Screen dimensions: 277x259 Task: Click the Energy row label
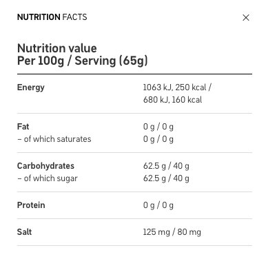31,87
